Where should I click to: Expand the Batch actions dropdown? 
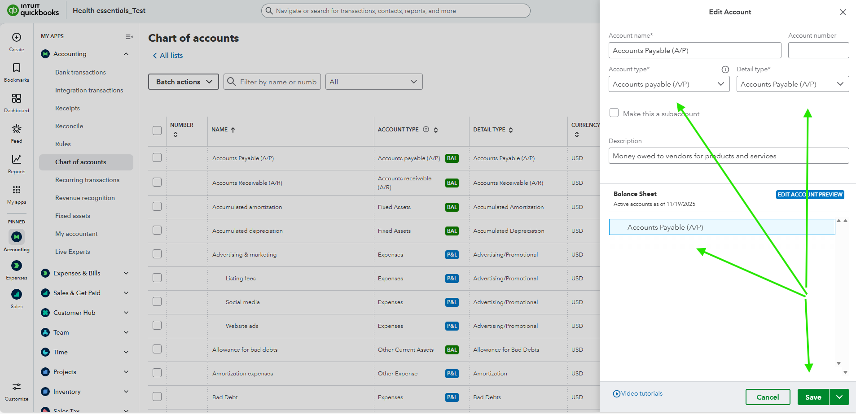[184, 82]
